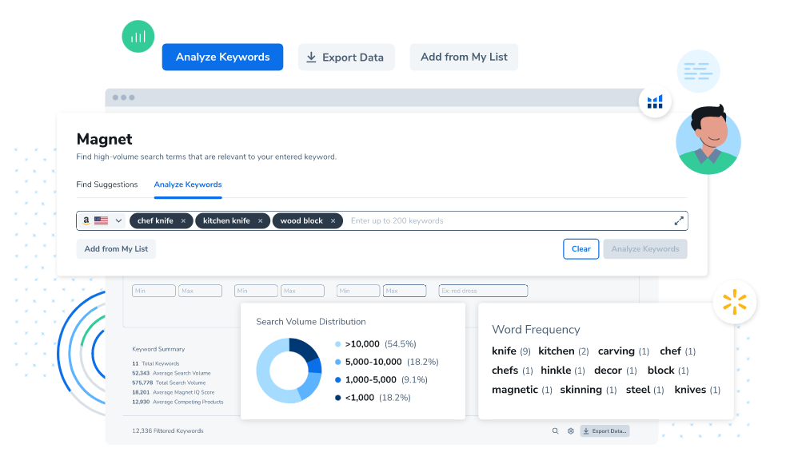
Task: Click the third Min filter field
Action: 358,291
